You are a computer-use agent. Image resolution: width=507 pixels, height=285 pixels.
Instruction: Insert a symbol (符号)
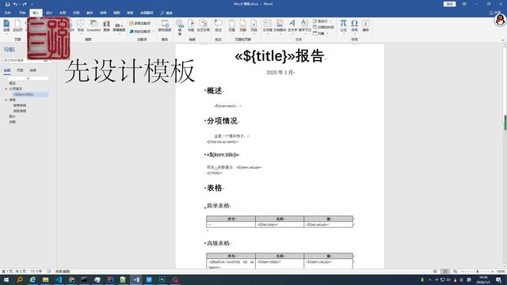pos(354,26)
